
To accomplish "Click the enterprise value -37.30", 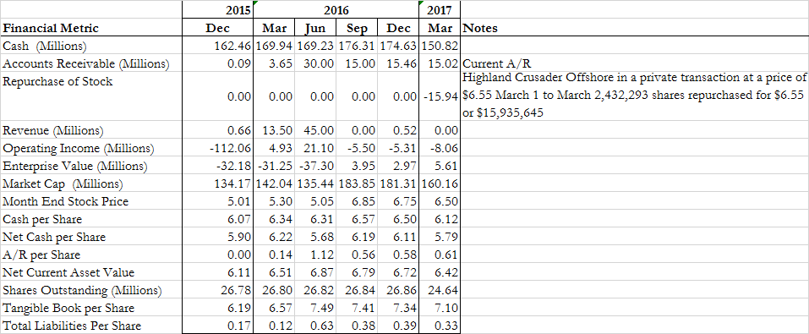I will pyautogui.click(x=315, y=166).
